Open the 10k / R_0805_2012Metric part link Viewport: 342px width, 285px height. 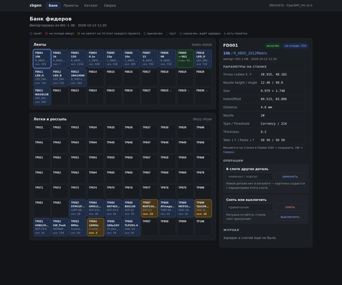pos(245,53)
